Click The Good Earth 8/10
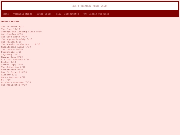 click(14, 37)
